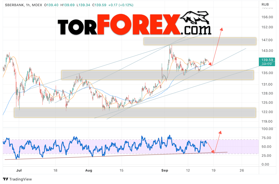
Task: Click the 135.00 price axis label
Action: tap(267, 73)
